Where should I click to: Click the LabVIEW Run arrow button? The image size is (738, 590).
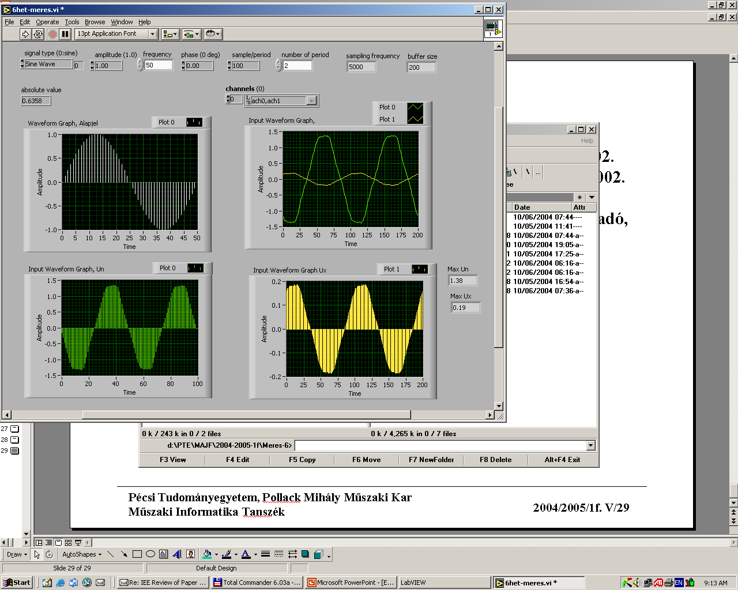25,34
